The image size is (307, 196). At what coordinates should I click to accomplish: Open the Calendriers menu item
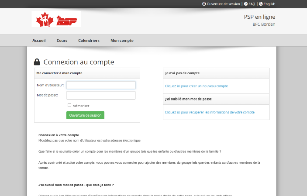click(89, 41)
